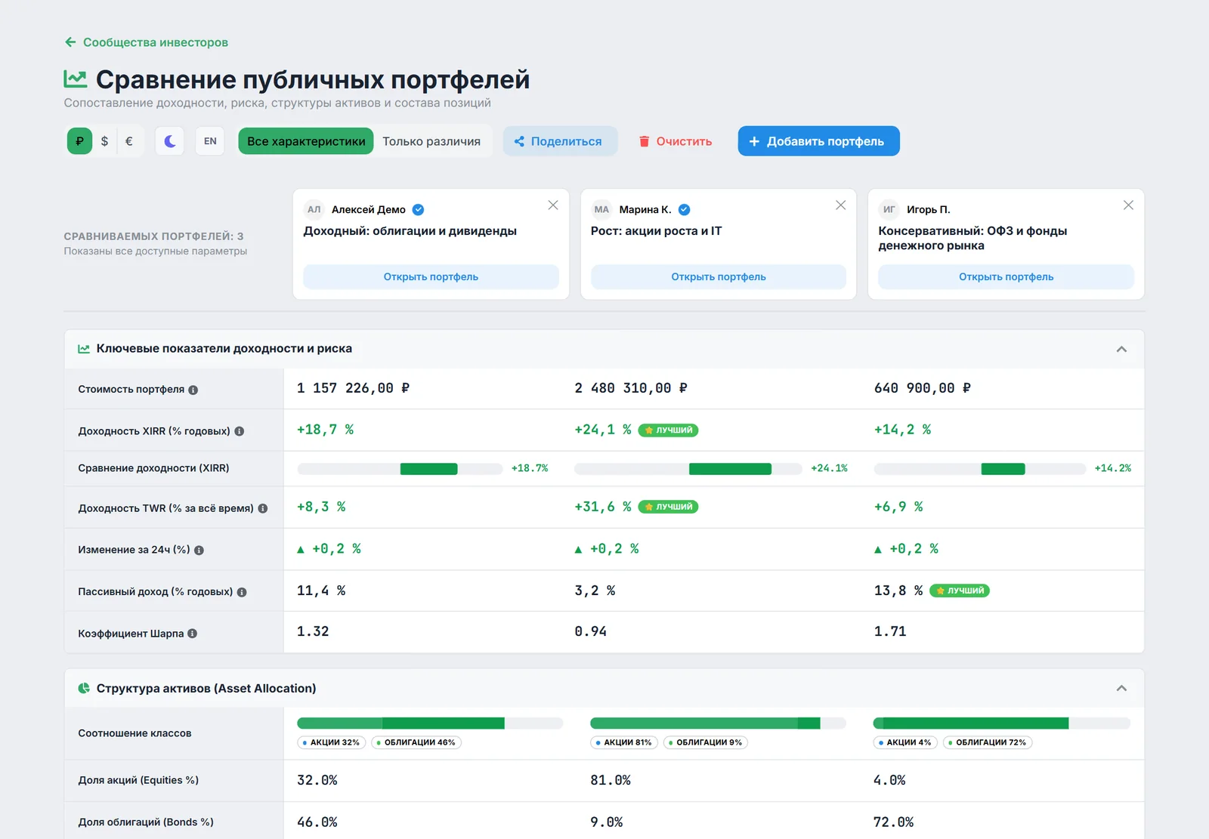The height and width of the screenshot is (839, 1209).
Task: Click the pie chart icon of Структура активов
Action: 84,688
